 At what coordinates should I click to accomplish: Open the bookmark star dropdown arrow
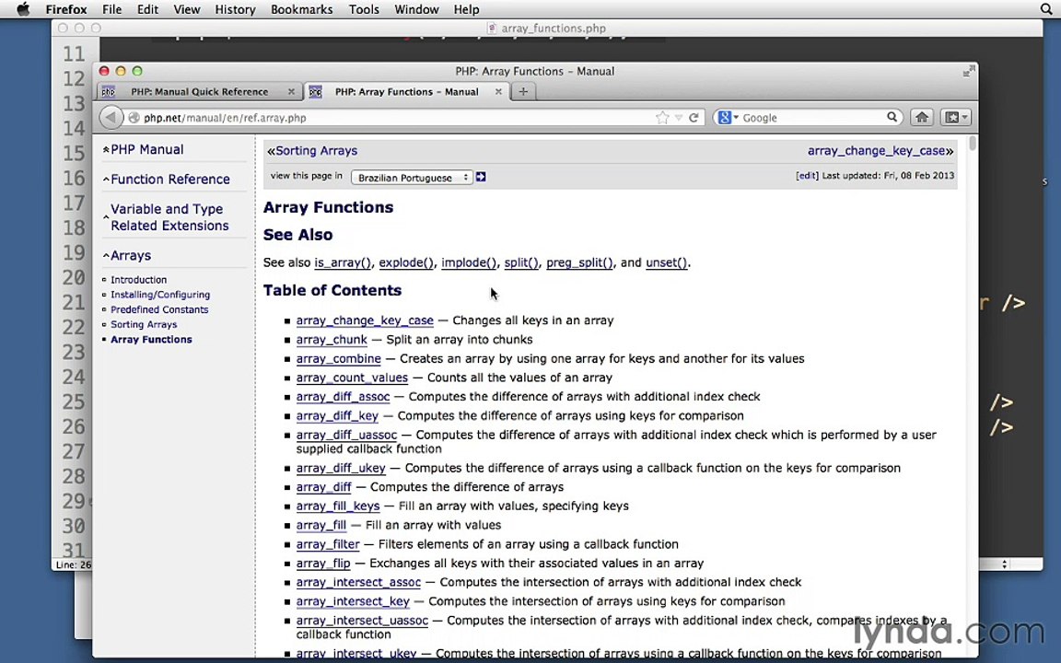(x=678, y=117)
